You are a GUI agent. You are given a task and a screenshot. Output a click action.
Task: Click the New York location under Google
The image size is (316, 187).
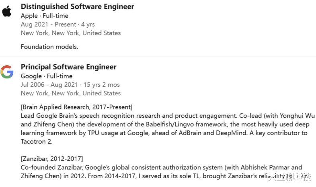point(70,93)
